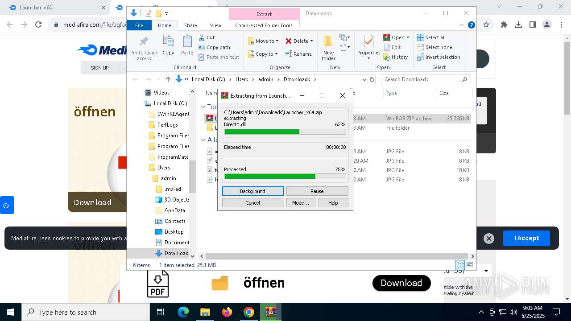571x321 pixels.
Task: Cancel the WinRAR extraction
Action: pyautogui.click(x=253, y=203)
